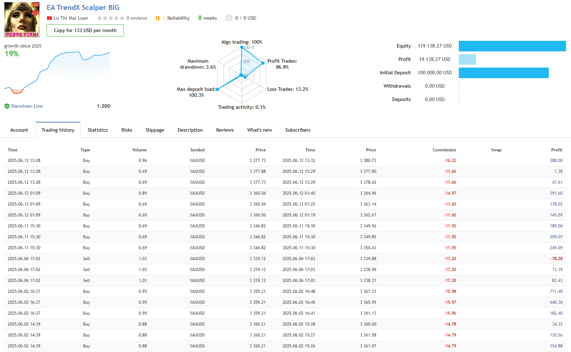Click the 2025.06.12 13:32 close time
This screenshot has width=571, height=352.
tap(299, 161)
